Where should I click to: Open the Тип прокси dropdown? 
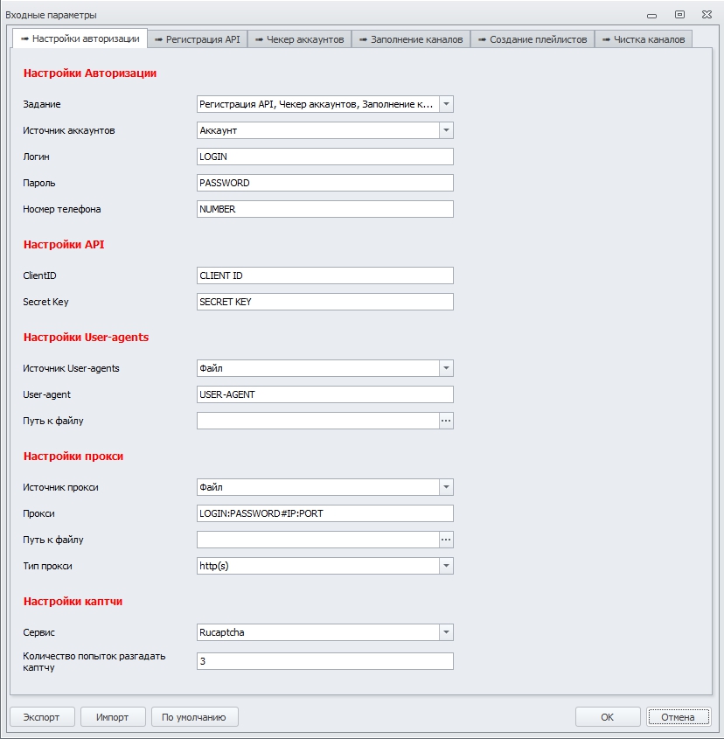[x=446, y=566]
